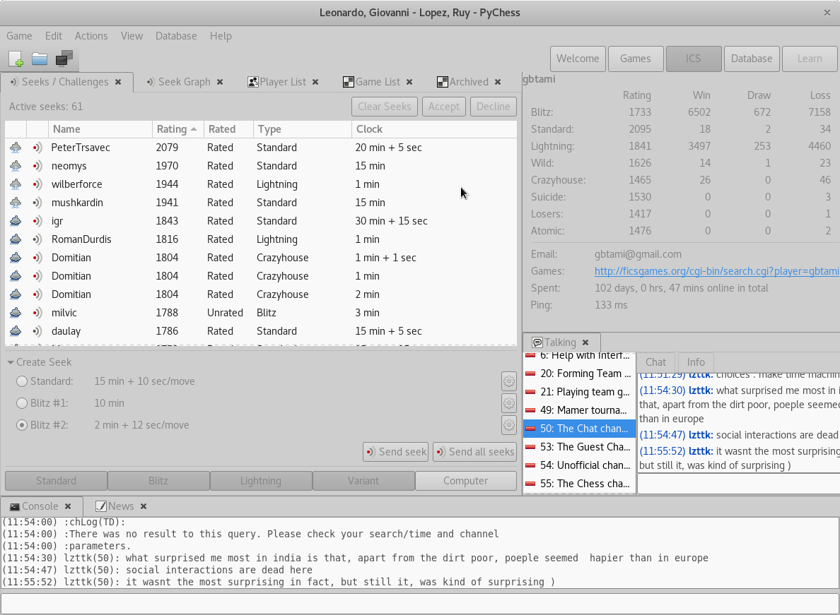The image size is (840, 615).
Task: Click the red channel icon beside channel 50
Action: pos(531,429)
